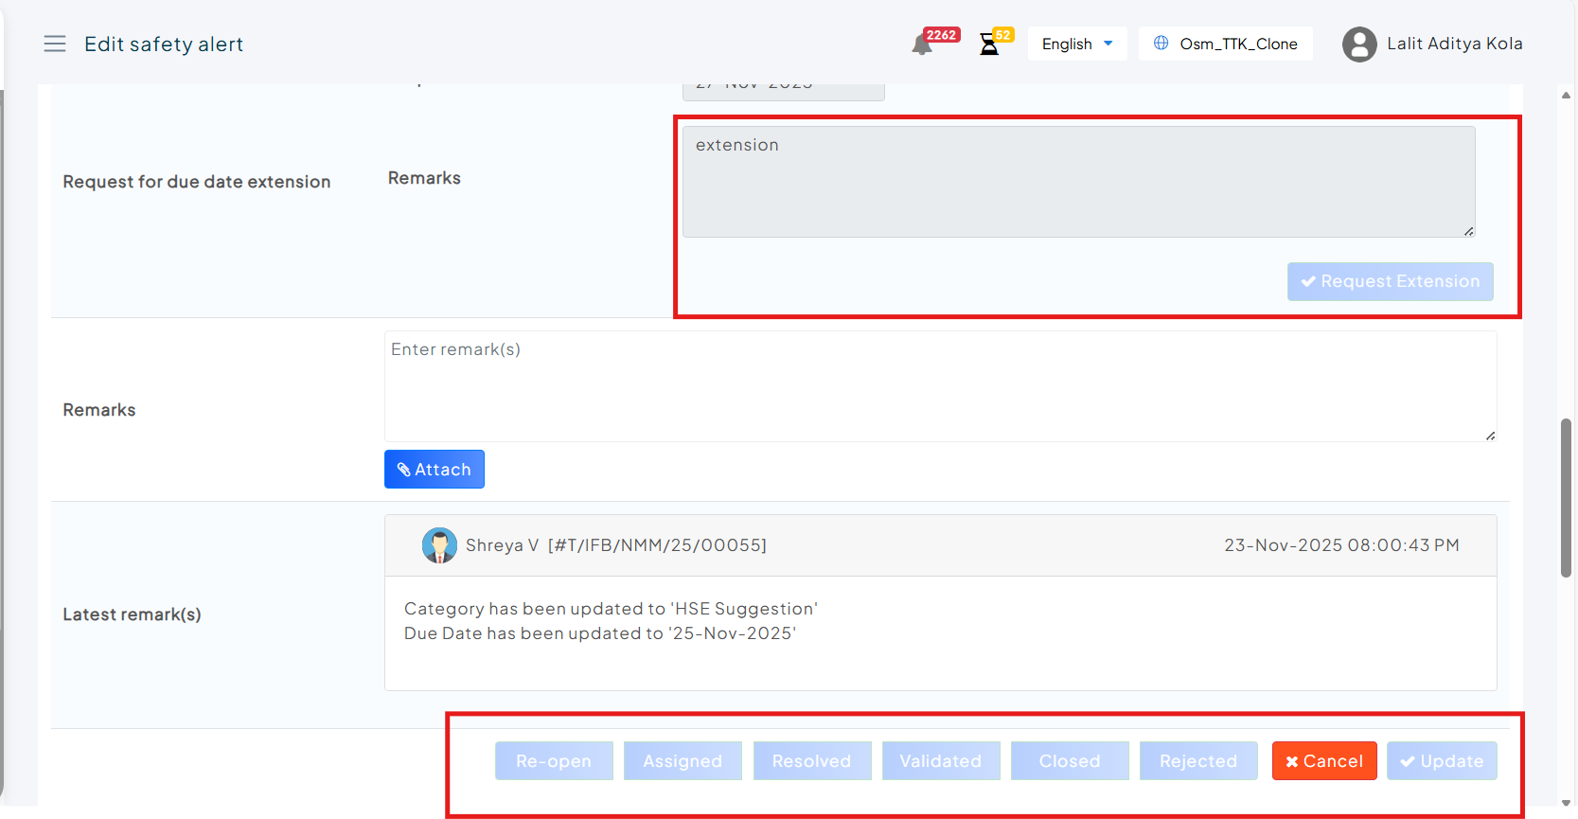This screenshot has height=819, width=1578.
Task: Set status to Assigned
Action: 683,761
